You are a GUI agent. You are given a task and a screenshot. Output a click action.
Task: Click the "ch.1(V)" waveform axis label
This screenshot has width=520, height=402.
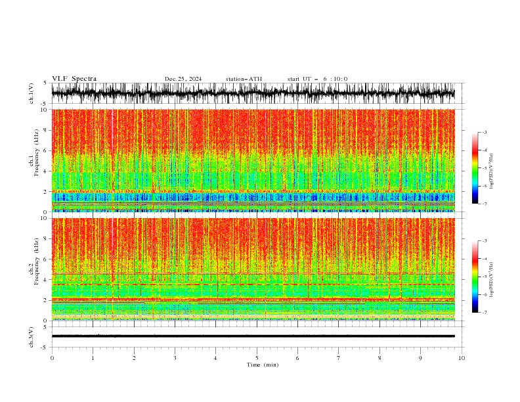tap(32, 93)
